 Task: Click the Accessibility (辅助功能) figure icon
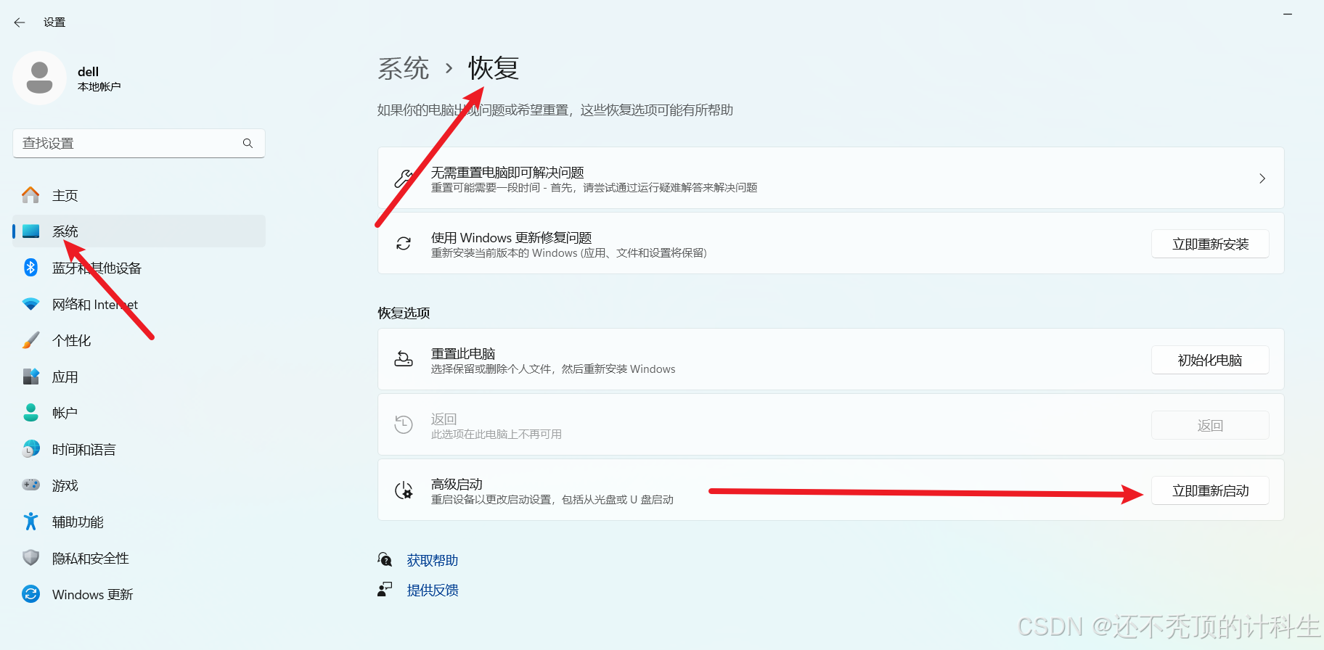tap(30, 522)
